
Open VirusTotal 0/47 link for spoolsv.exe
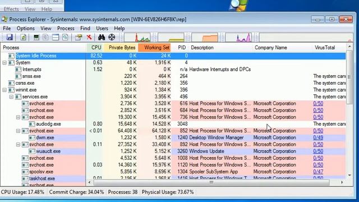pos(318,172)
